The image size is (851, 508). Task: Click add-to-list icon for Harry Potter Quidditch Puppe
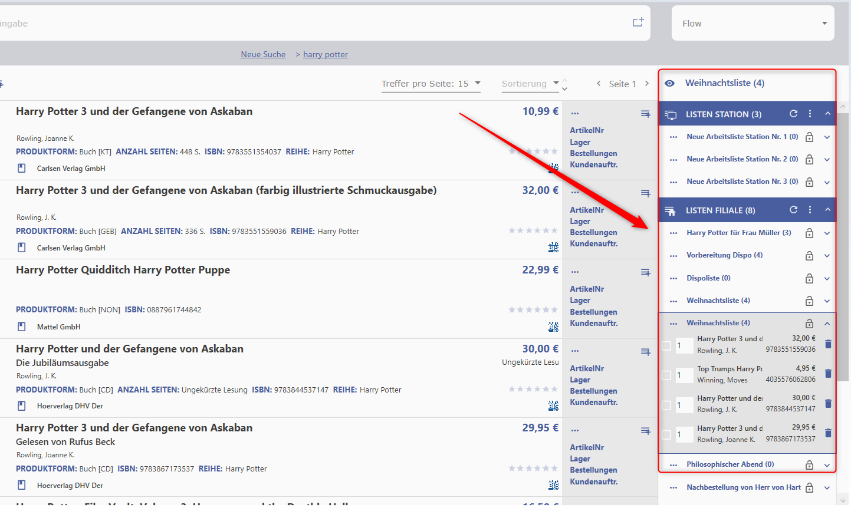(645, 272)
